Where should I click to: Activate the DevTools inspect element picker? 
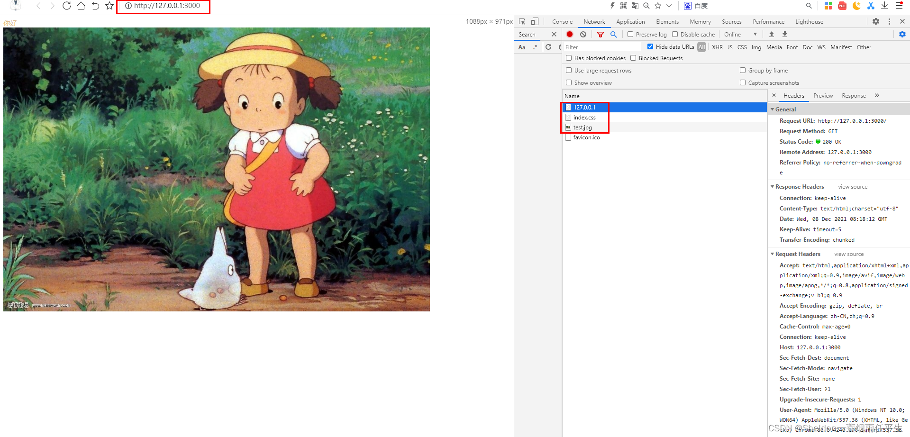(522, 21)
